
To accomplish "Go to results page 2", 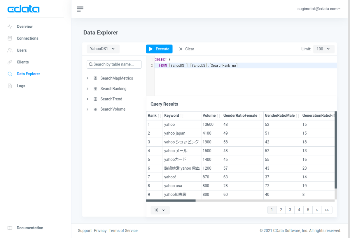I will tap(281, 210).
